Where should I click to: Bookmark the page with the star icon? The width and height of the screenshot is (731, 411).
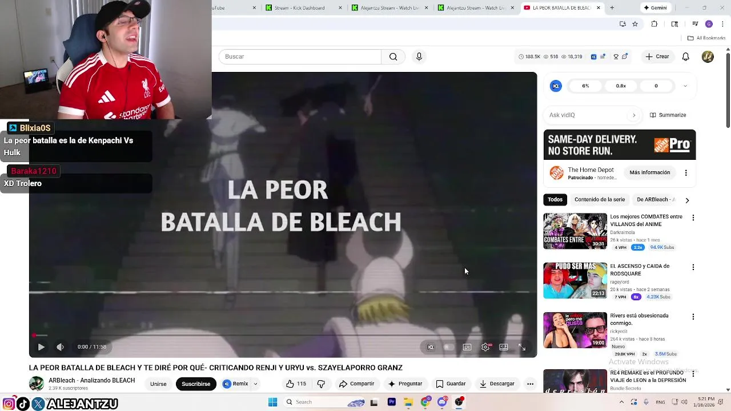[x=635, y=24]
